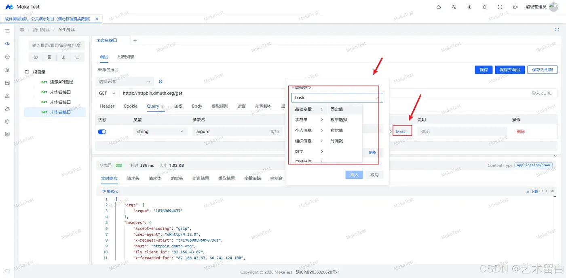This screenshot has height=278, width=566.
Task: Click the red 删除 link
Action: click(x=521, y=132)
